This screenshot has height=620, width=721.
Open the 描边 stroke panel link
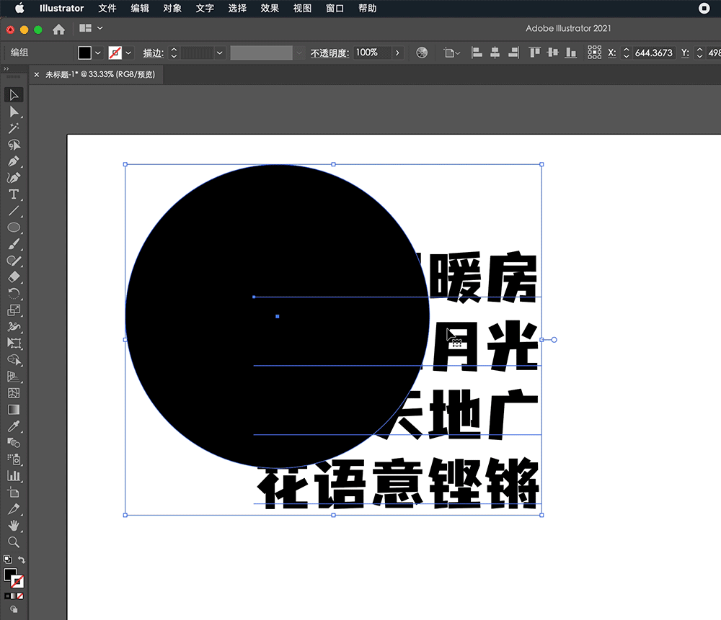[x=153, y=53]
